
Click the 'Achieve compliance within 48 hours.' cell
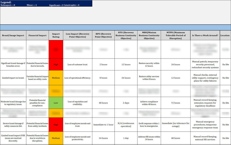(149, 103)
